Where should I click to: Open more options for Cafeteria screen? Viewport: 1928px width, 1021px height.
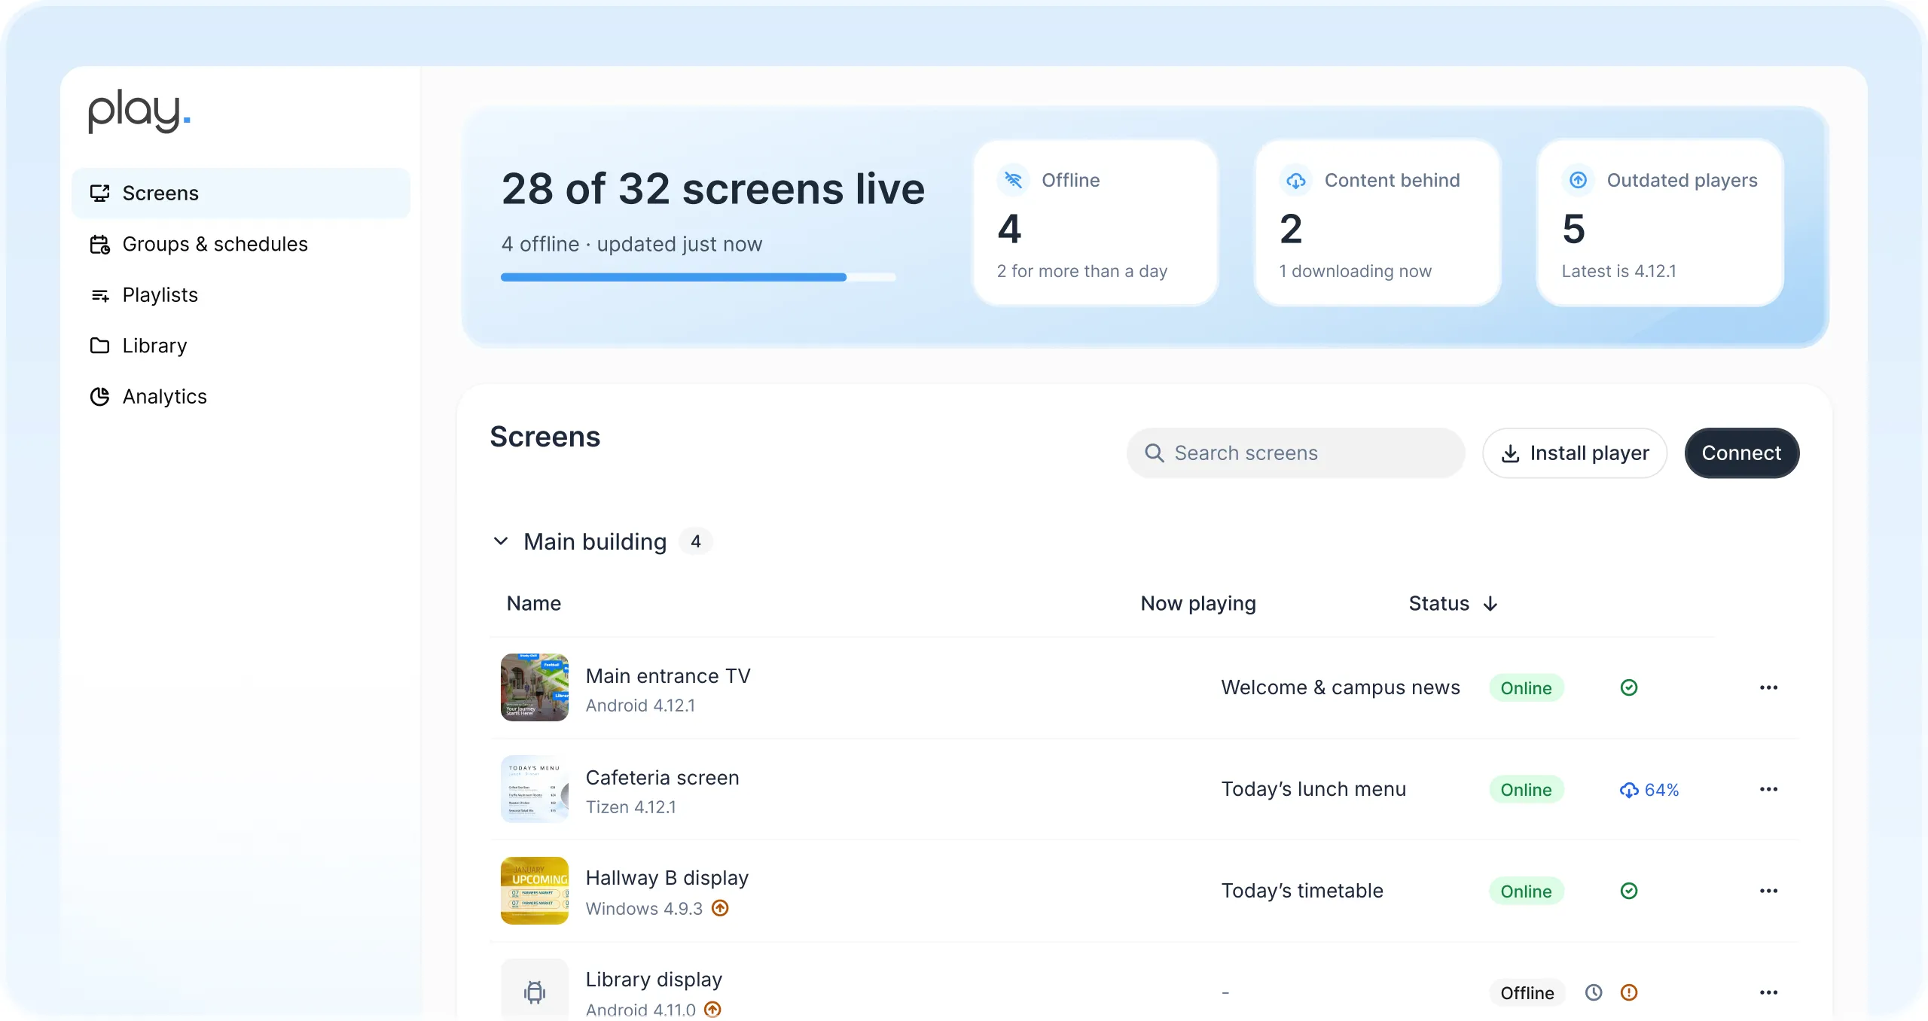1768,789
